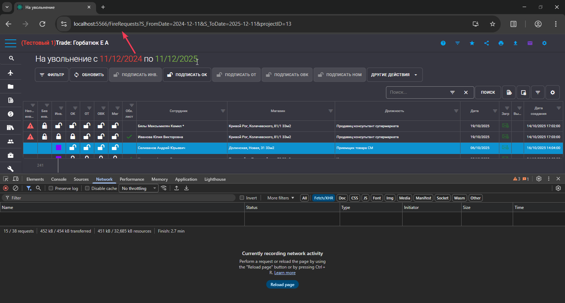Click the airplane icon in the left sidebar

pyautogui.click(x=11, y=73)
